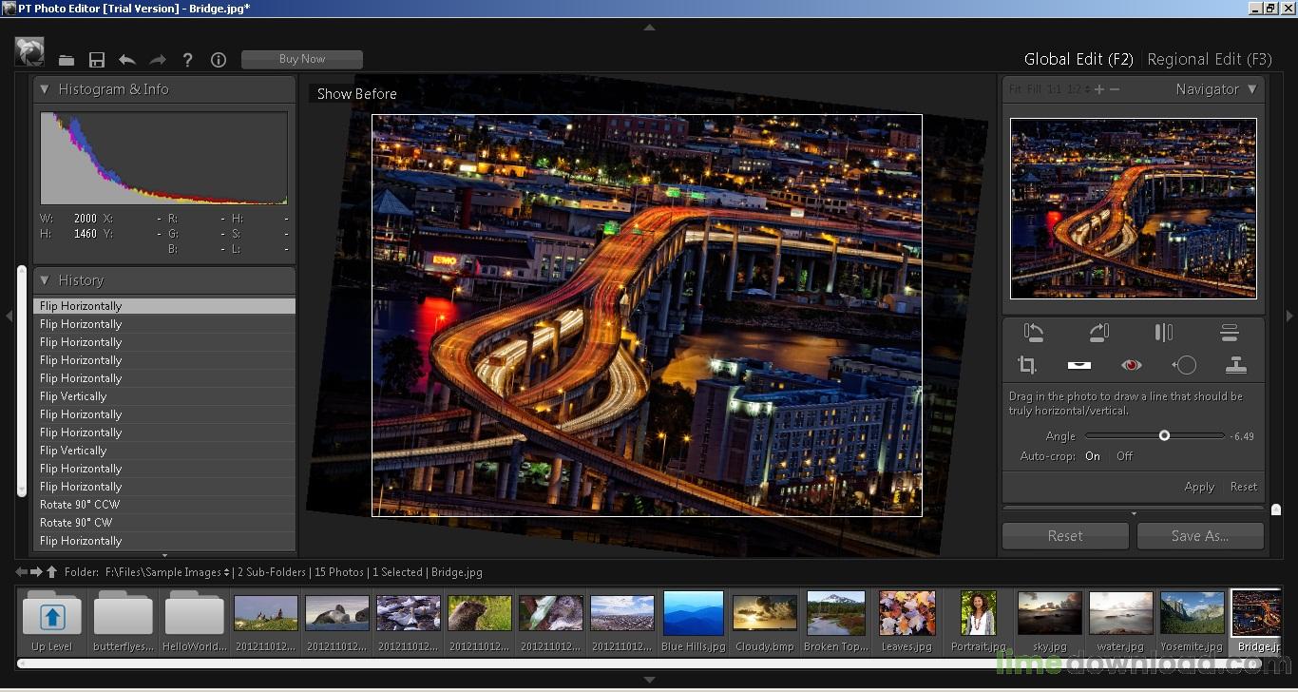Click the Save As... button
The height and width of the screenshot is (692, 1298).
(x=1200, y=536)
